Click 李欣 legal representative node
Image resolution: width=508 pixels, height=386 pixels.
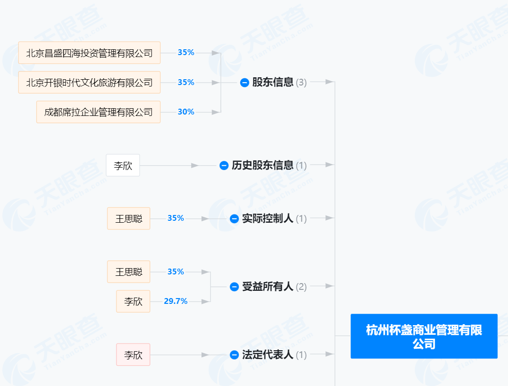tap(133, 355)
